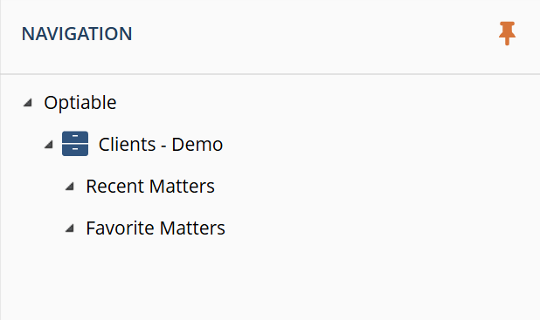This screenshot has width=540, height=320.
Task: Collapse the Optiable root node triangle
Action: tap(28, 102)
